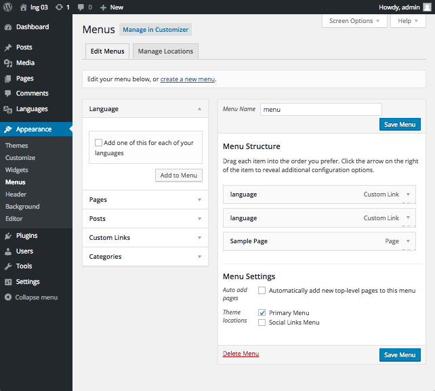Viewport: 435px width, 391px height.
Task: Click the Delete Menu link
Action: tap(241, 354)
